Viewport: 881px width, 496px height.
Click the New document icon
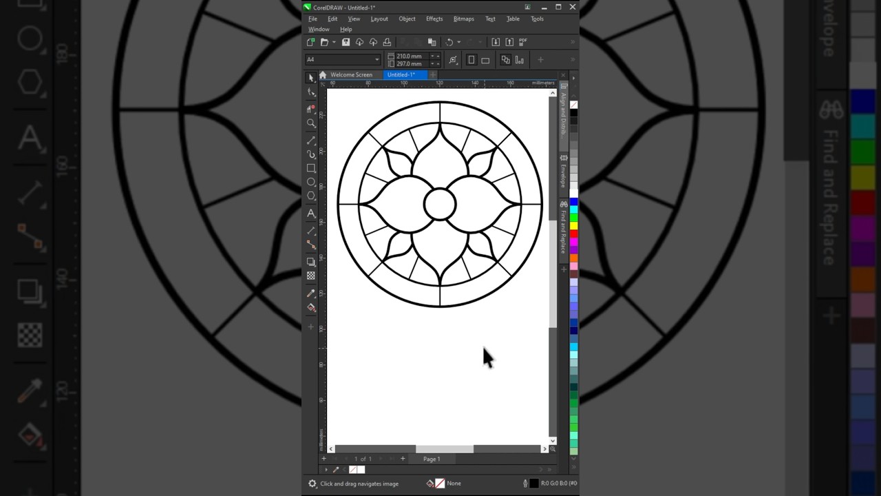310,42
